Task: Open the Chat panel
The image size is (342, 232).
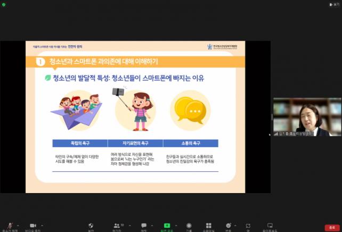Action: pyautogui.click(x=144, y=226)
